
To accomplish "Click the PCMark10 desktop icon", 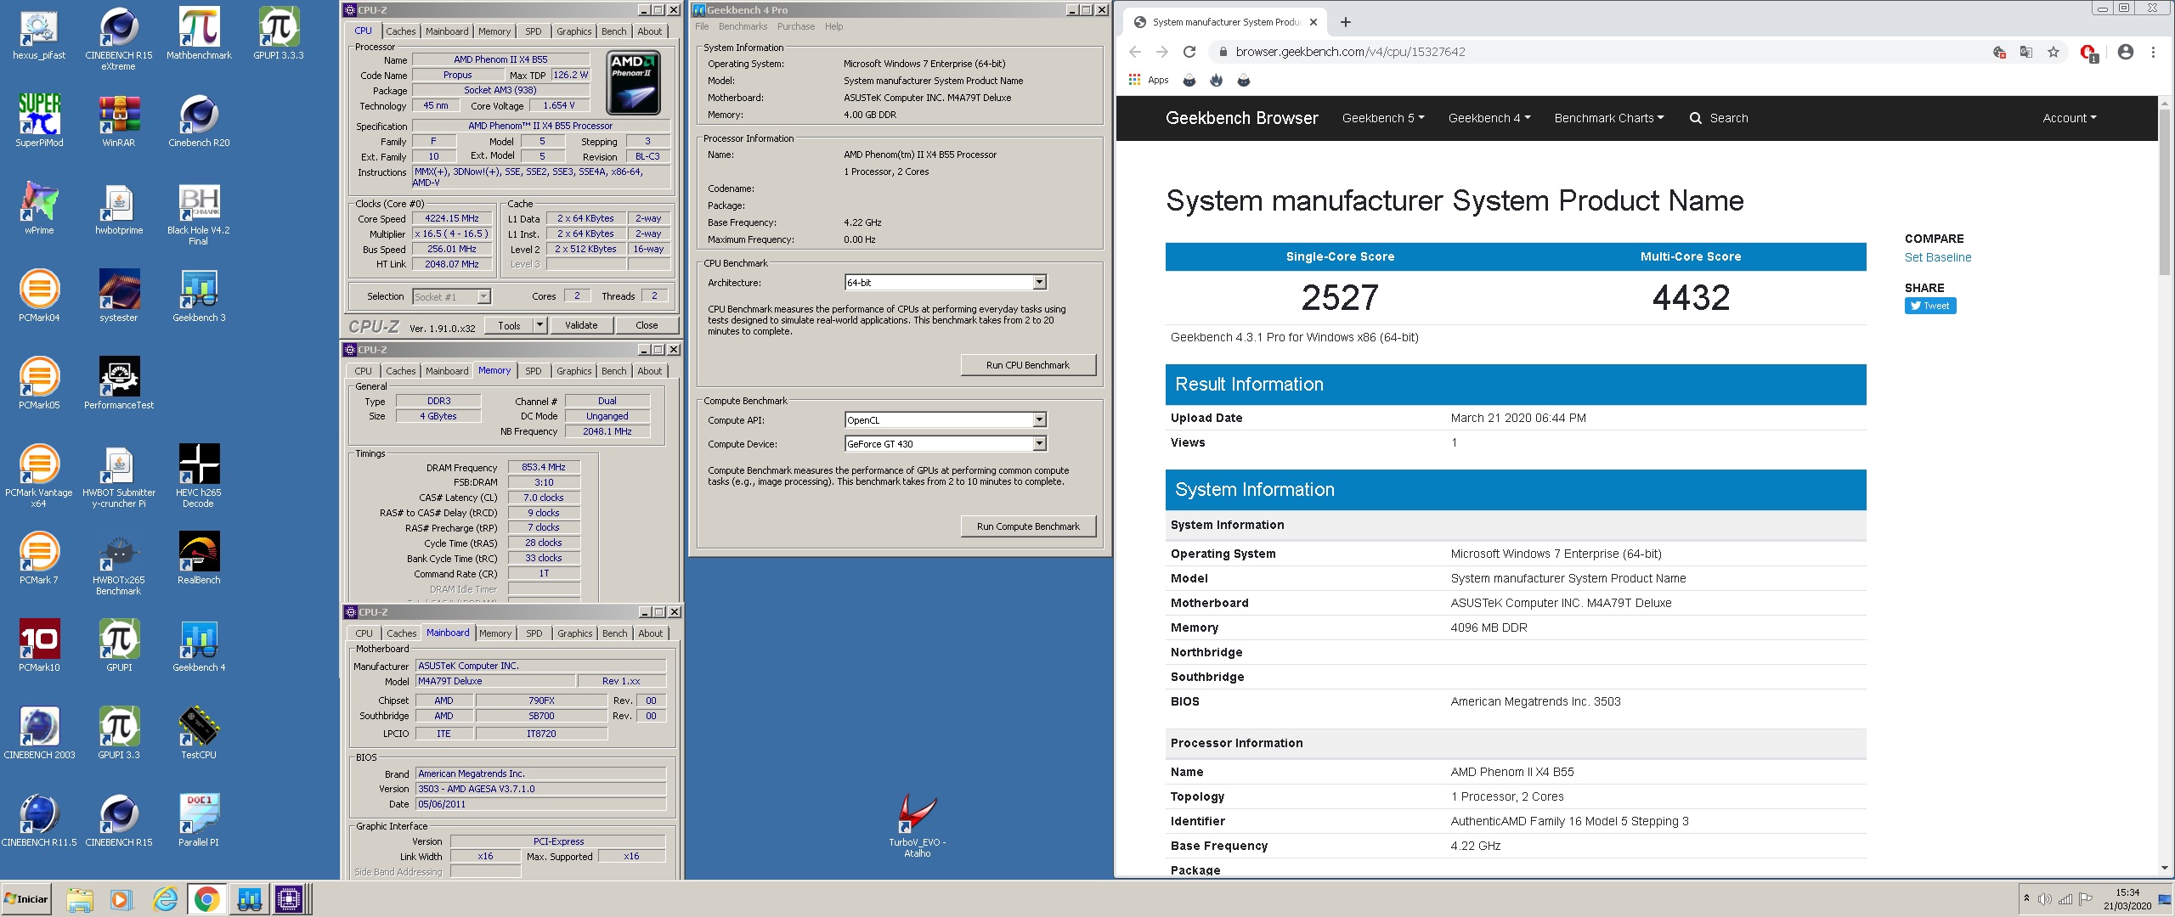I will point(39,645).
